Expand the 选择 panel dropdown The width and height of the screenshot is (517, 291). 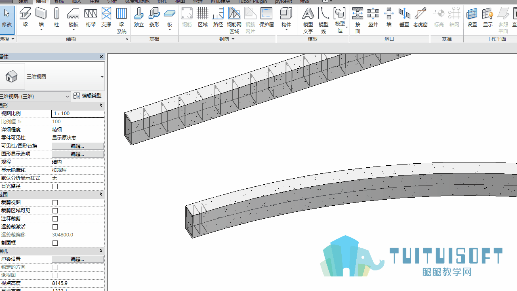(13, 39)
